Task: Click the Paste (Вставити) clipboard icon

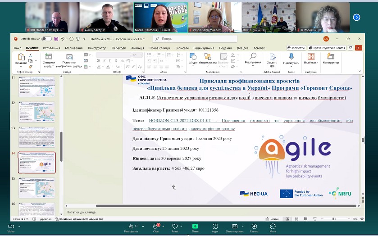Action: [21, 57]
